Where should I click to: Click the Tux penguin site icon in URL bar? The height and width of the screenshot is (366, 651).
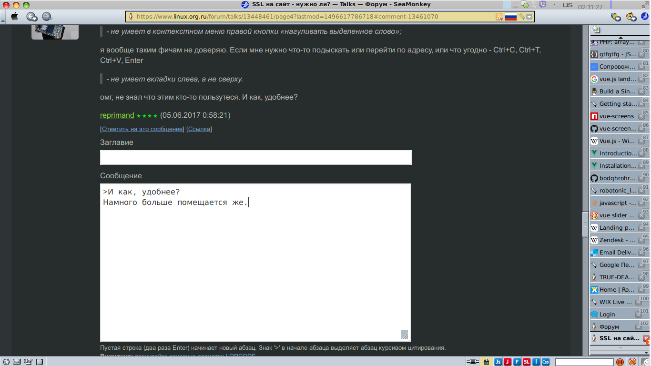coord(131,17)
